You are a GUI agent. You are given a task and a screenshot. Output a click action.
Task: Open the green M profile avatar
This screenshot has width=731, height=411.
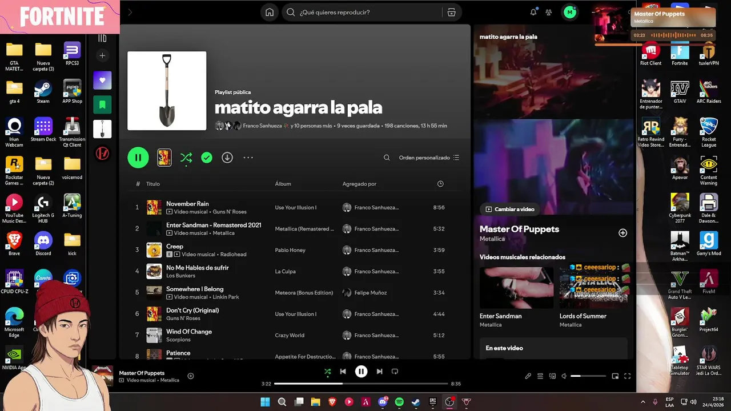click(x=570, y=12)
